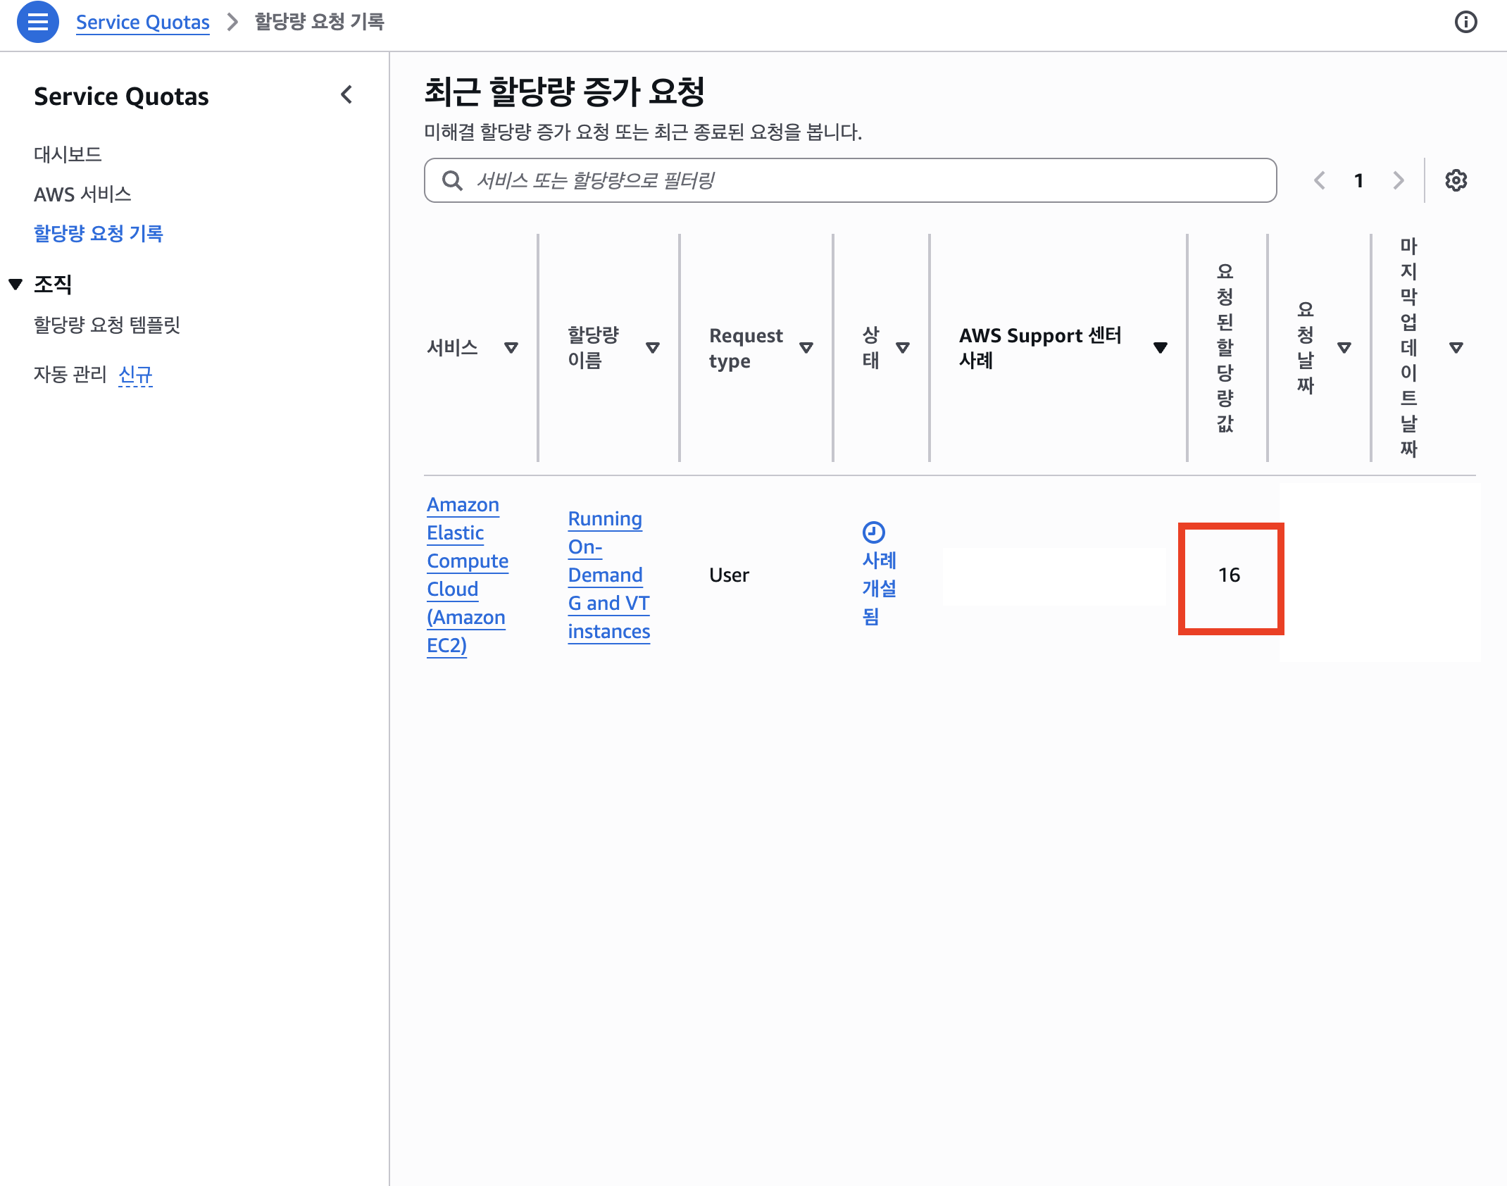Open table preferences with the gear icon
Viewport: 1507px width, 1186px height.
(x=1456, y=180)
